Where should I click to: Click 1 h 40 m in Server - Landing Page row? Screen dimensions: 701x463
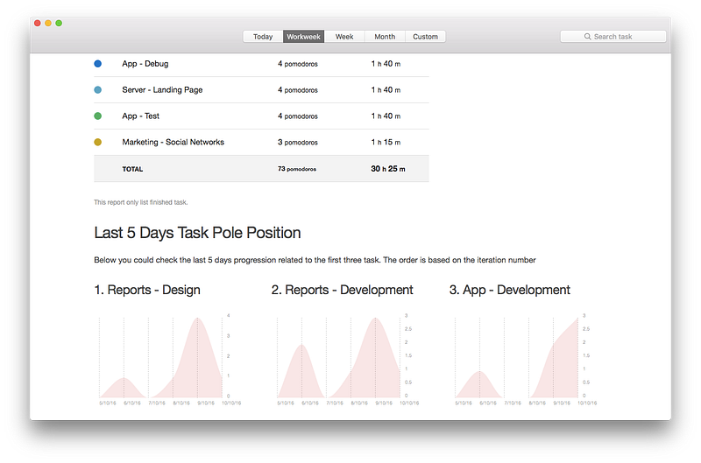tap(386, 90)
